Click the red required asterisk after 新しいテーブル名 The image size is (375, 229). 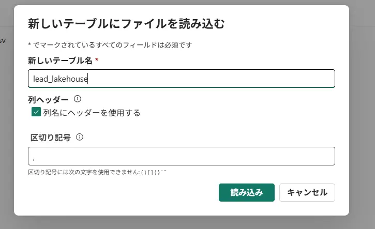[x=97, y=60]
